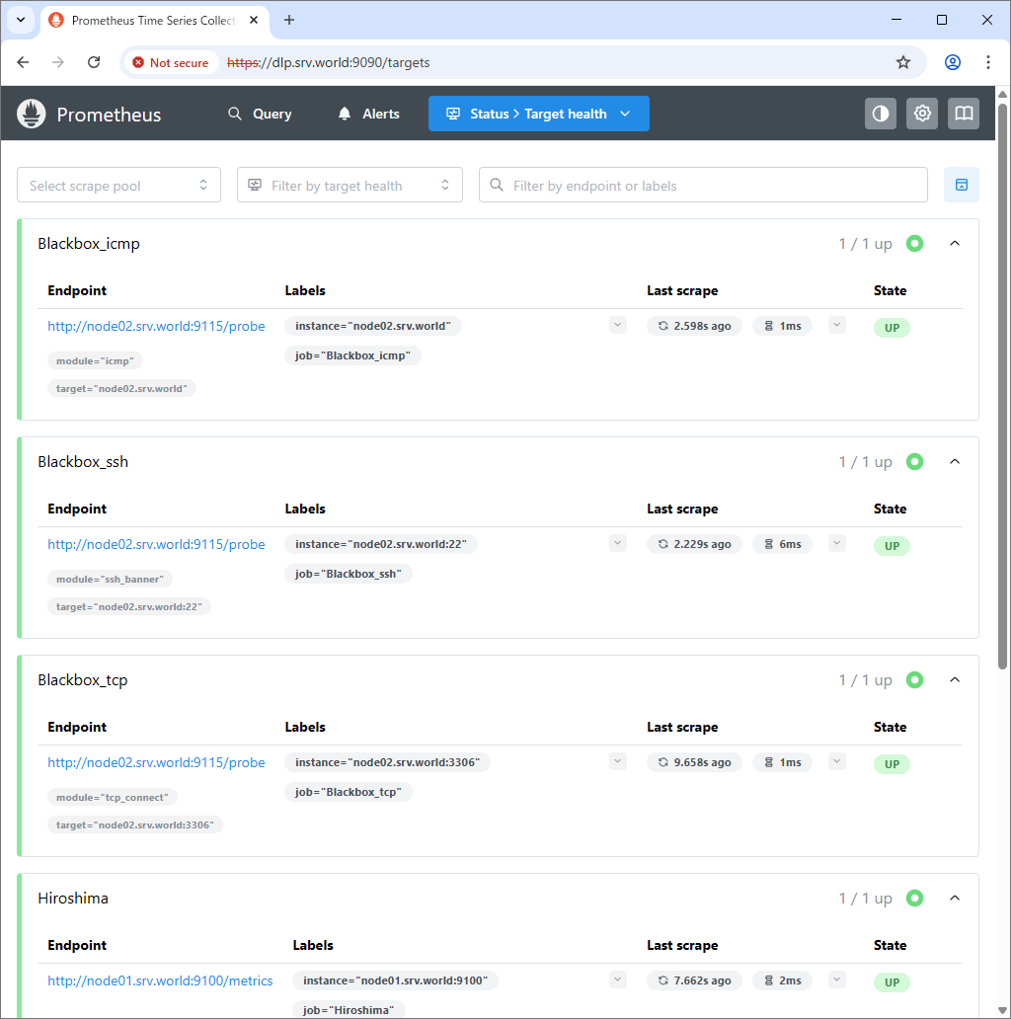Expand scrape details for Hiroshima target
1011x1019 pixels.
837,980
